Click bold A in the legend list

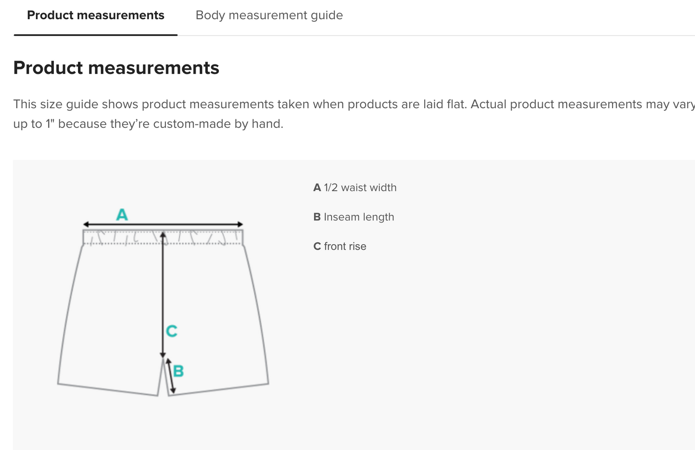(x=317, y=187)
